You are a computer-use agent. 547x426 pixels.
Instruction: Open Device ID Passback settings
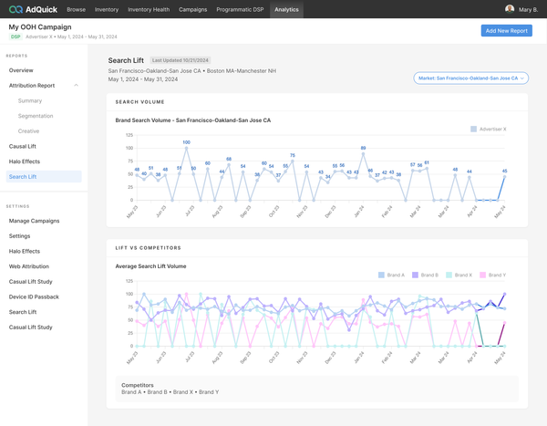(x=34, y=296)
